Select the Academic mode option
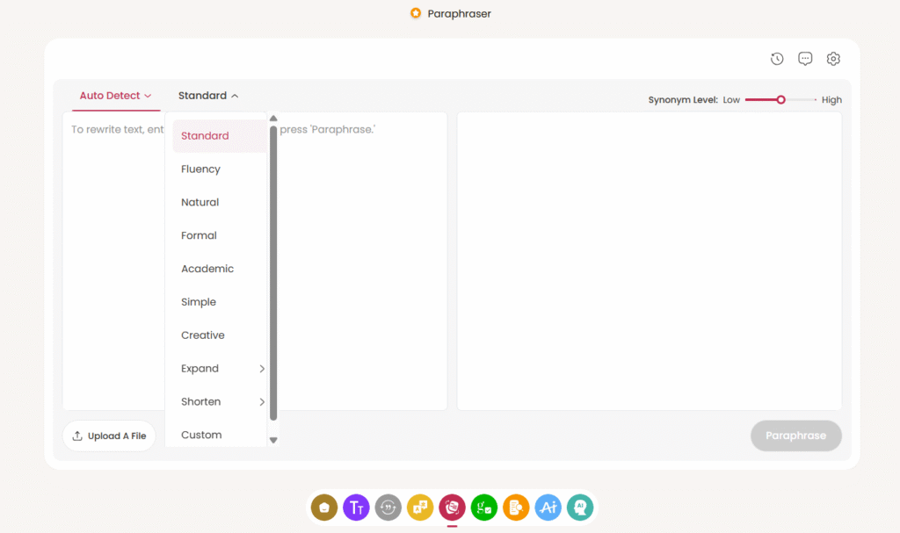900x533 pixels. [207, 269]
